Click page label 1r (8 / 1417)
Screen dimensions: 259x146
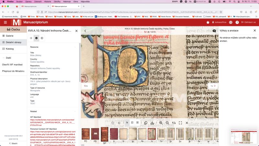click(150, 32)
